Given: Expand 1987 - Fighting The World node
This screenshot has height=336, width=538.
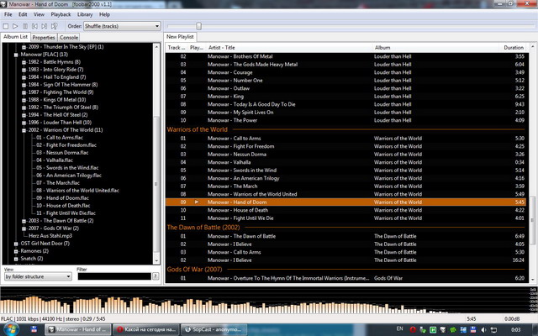Looking at the screenshot, I should click(x=24, y=92).
